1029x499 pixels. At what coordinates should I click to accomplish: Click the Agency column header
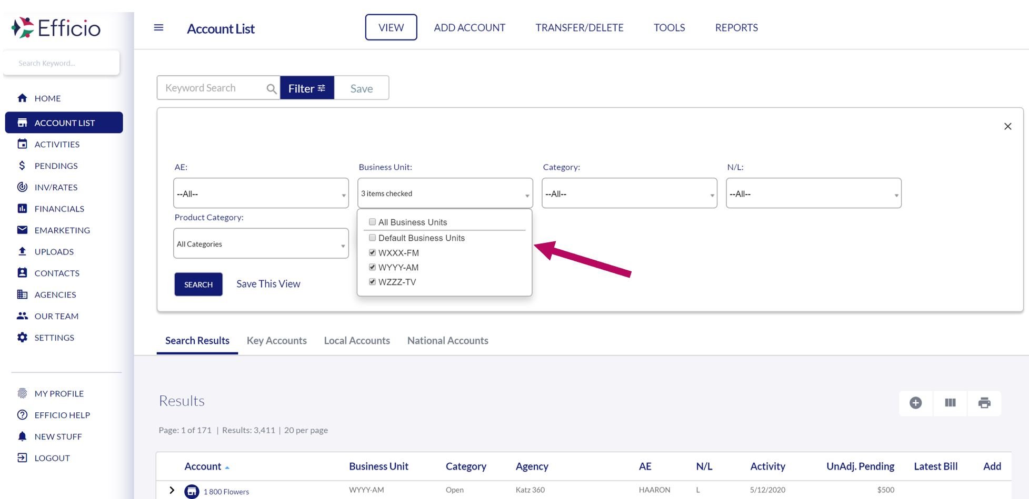tap(532, 466)
